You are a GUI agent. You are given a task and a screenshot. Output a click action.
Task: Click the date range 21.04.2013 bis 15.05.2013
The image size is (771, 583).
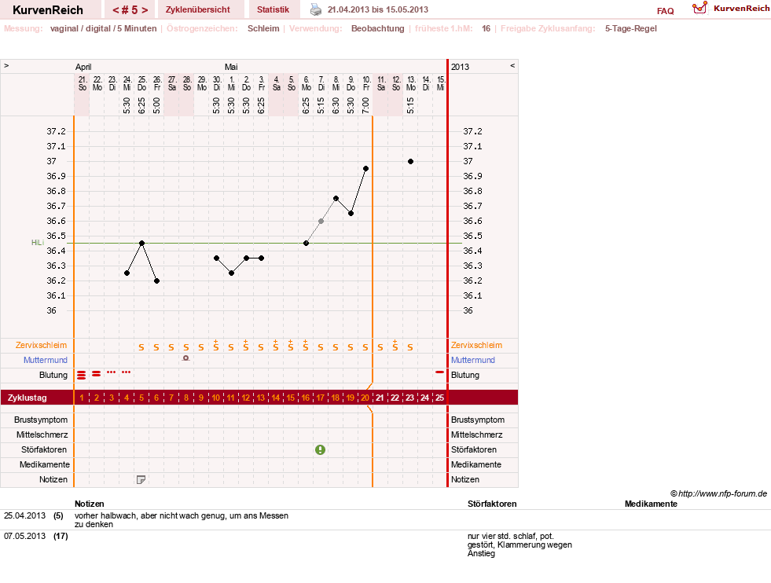coord(377,9)
